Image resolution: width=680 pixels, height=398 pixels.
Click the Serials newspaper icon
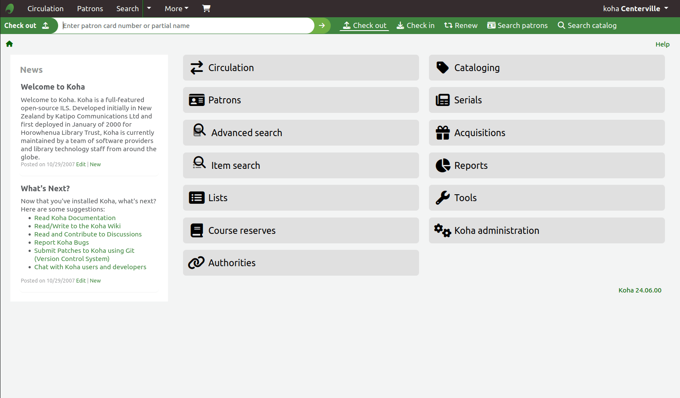pyautogui.click(x=443, y=100)
